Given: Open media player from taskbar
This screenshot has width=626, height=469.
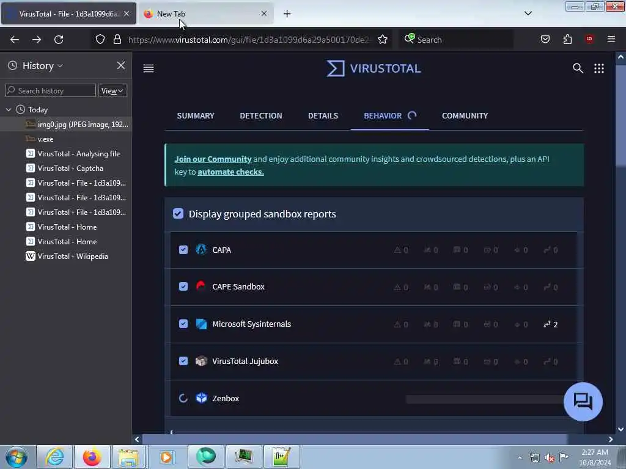Looking at the screenshot, I should pos(166,457).
